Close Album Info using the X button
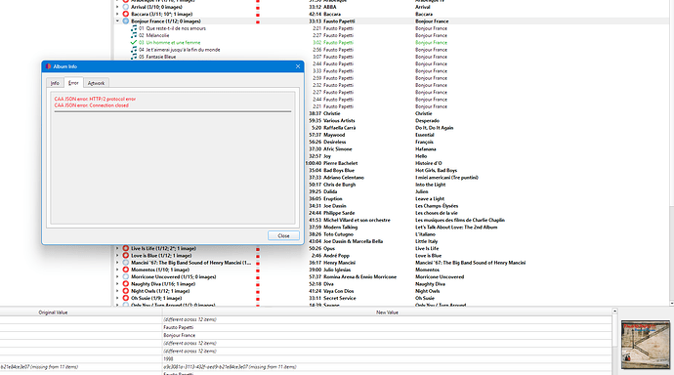 [x=298, y=66]
